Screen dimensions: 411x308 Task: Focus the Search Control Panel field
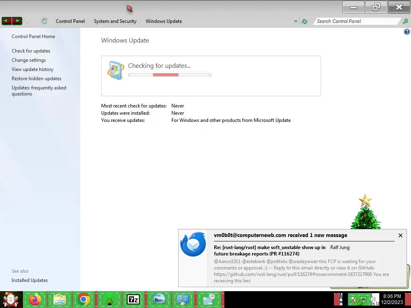[356, 21]
